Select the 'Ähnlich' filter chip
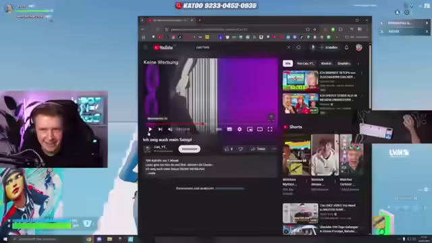This screenshot has height=243, width=432. pos(326,63)
